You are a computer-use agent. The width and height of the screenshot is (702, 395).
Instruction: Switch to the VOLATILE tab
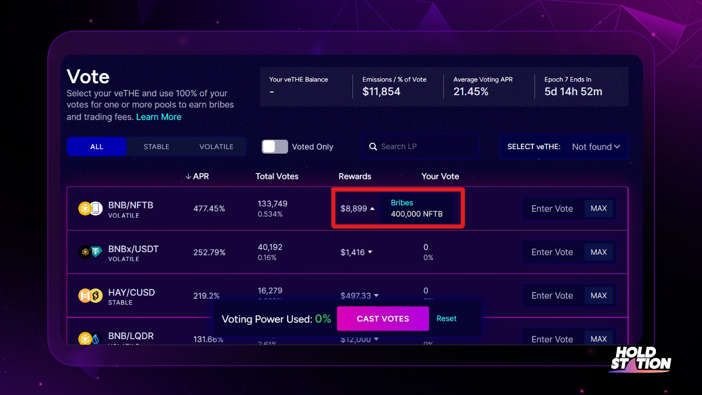(216, 147)
